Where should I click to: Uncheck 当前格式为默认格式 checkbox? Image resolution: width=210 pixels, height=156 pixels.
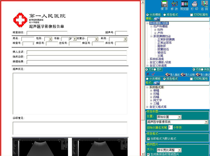click(x=148, y=138)
